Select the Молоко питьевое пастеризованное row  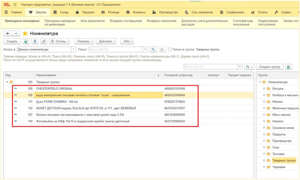point(129,115)
